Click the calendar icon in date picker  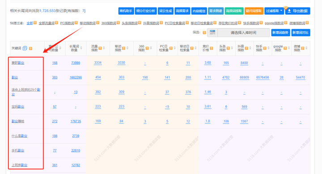(212, 33)
